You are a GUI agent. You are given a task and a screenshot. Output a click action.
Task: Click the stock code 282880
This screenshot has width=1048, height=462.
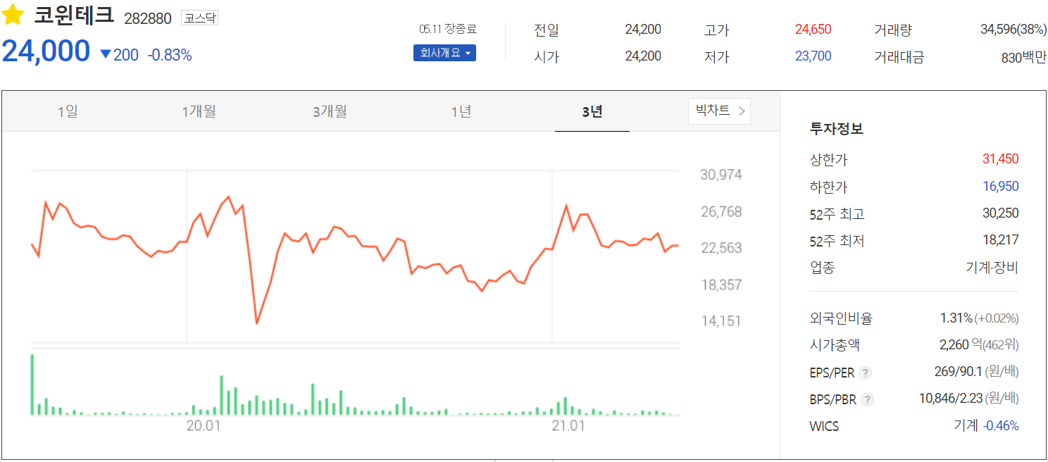147,19
